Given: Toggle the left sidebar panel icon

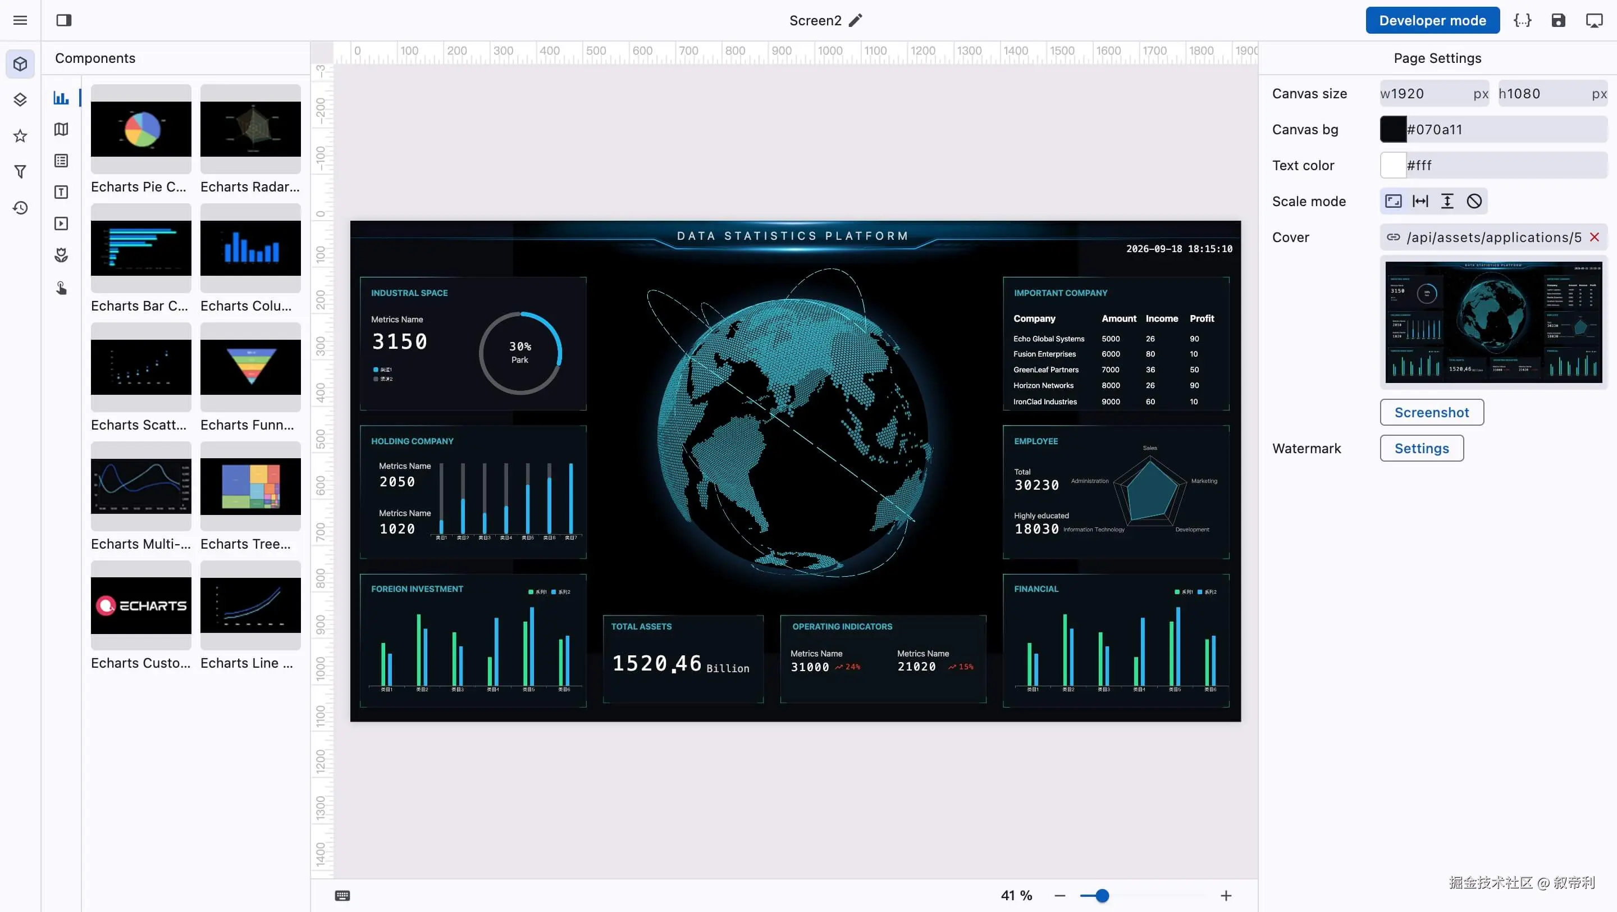Looking at the screenshot, I should [x=64, y=20].
